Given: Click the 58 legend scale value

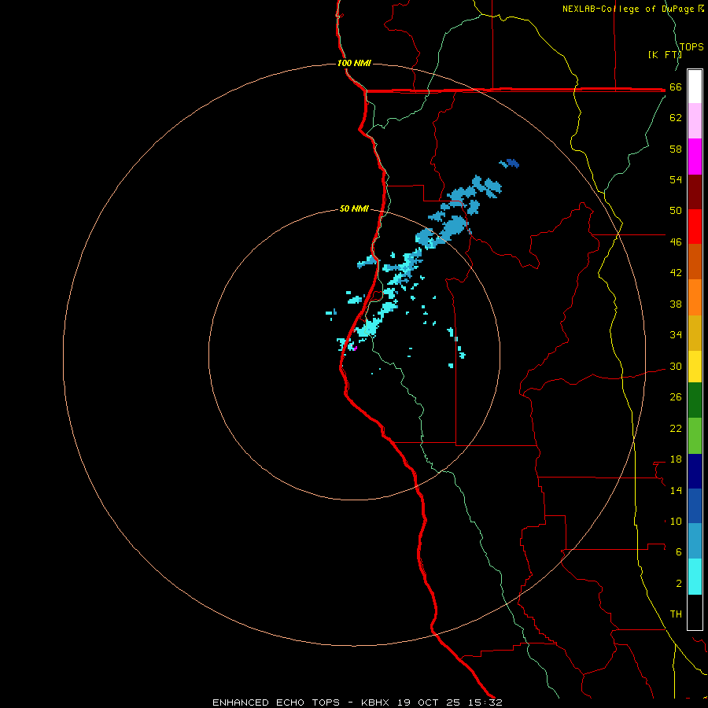Looking at the screenshot, I should [x=676, y=149].
